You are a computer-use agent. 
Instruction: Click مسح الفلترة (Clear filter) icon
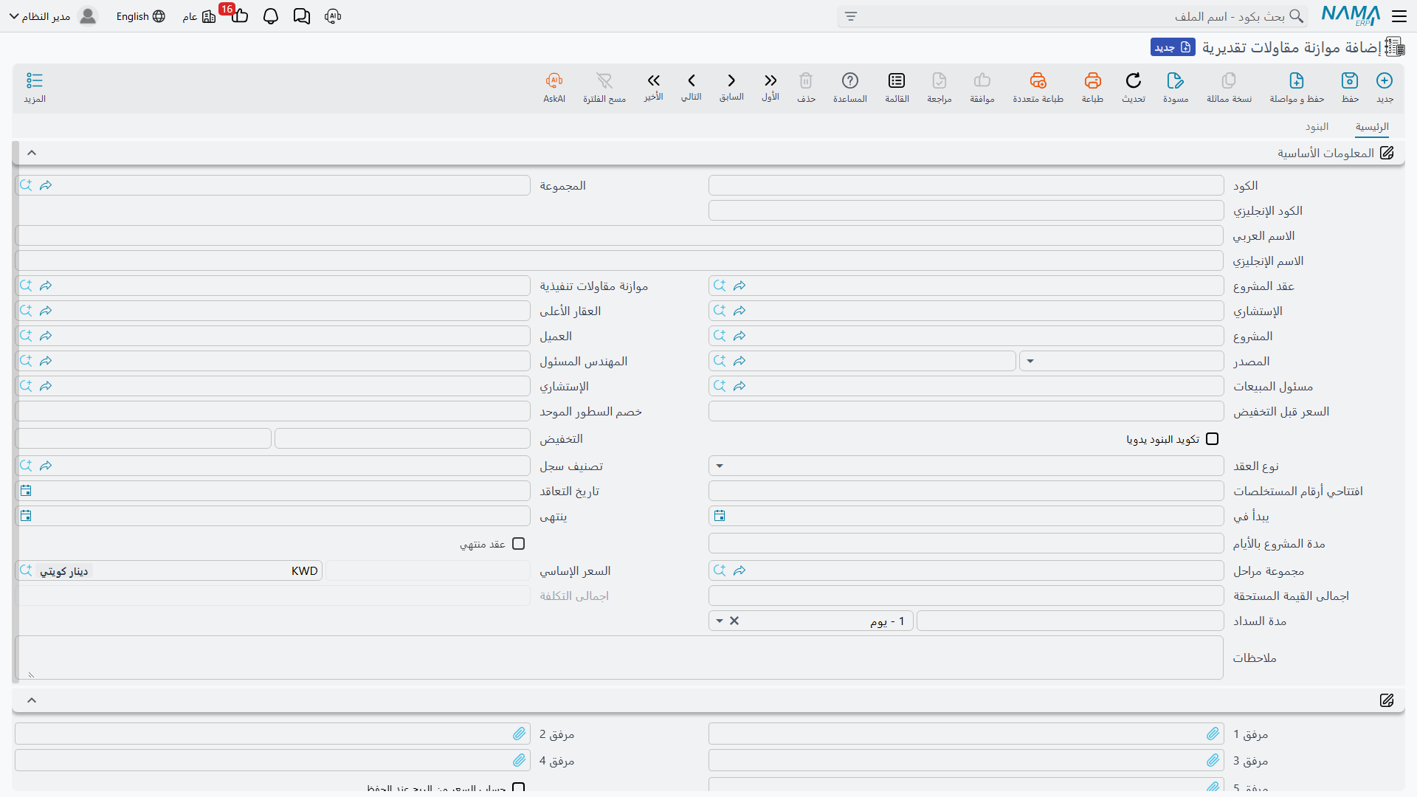pos(604,80)
